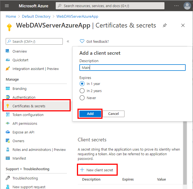Open the hamburger portal menu
Viewport: 193px width, 189px height.
point(7,6)
